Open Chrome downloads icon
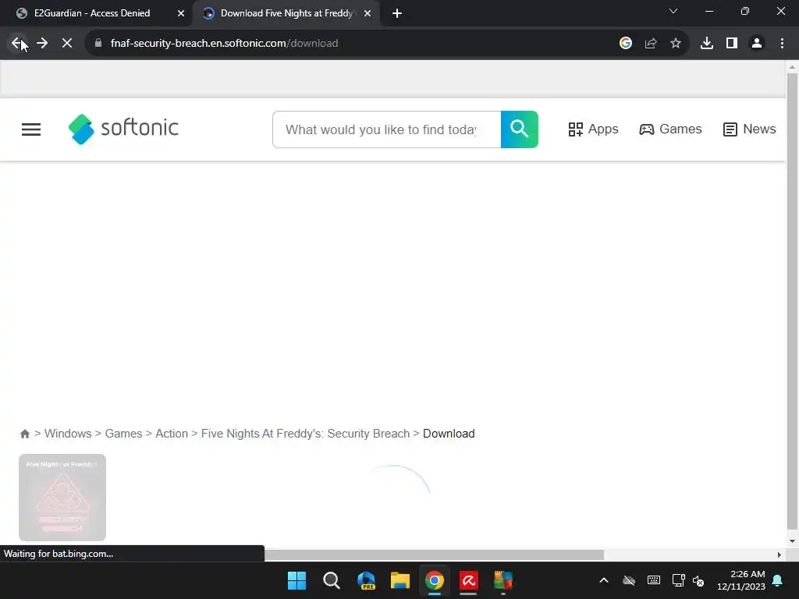The height and width of the screenshot is (599, 799). point(707,44)
